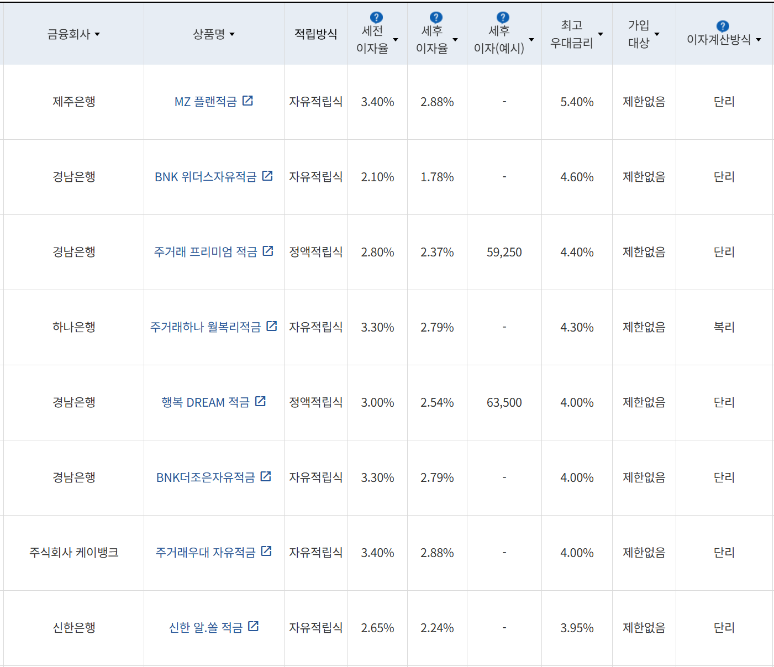This screenshot has height=667, width=774.
Task: Open the 가입 대상 sort dropdown
Action: (657, 34)
